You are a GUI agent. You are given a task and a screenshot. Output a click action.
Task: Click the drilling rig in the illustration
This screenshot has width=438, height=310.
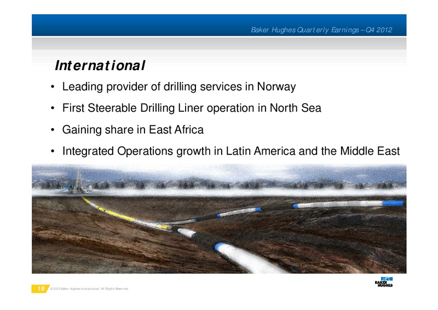tap(78, 181)
